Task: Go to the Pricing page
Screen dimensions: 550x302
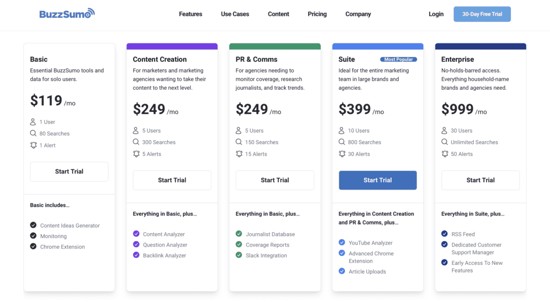Action: 317,14
